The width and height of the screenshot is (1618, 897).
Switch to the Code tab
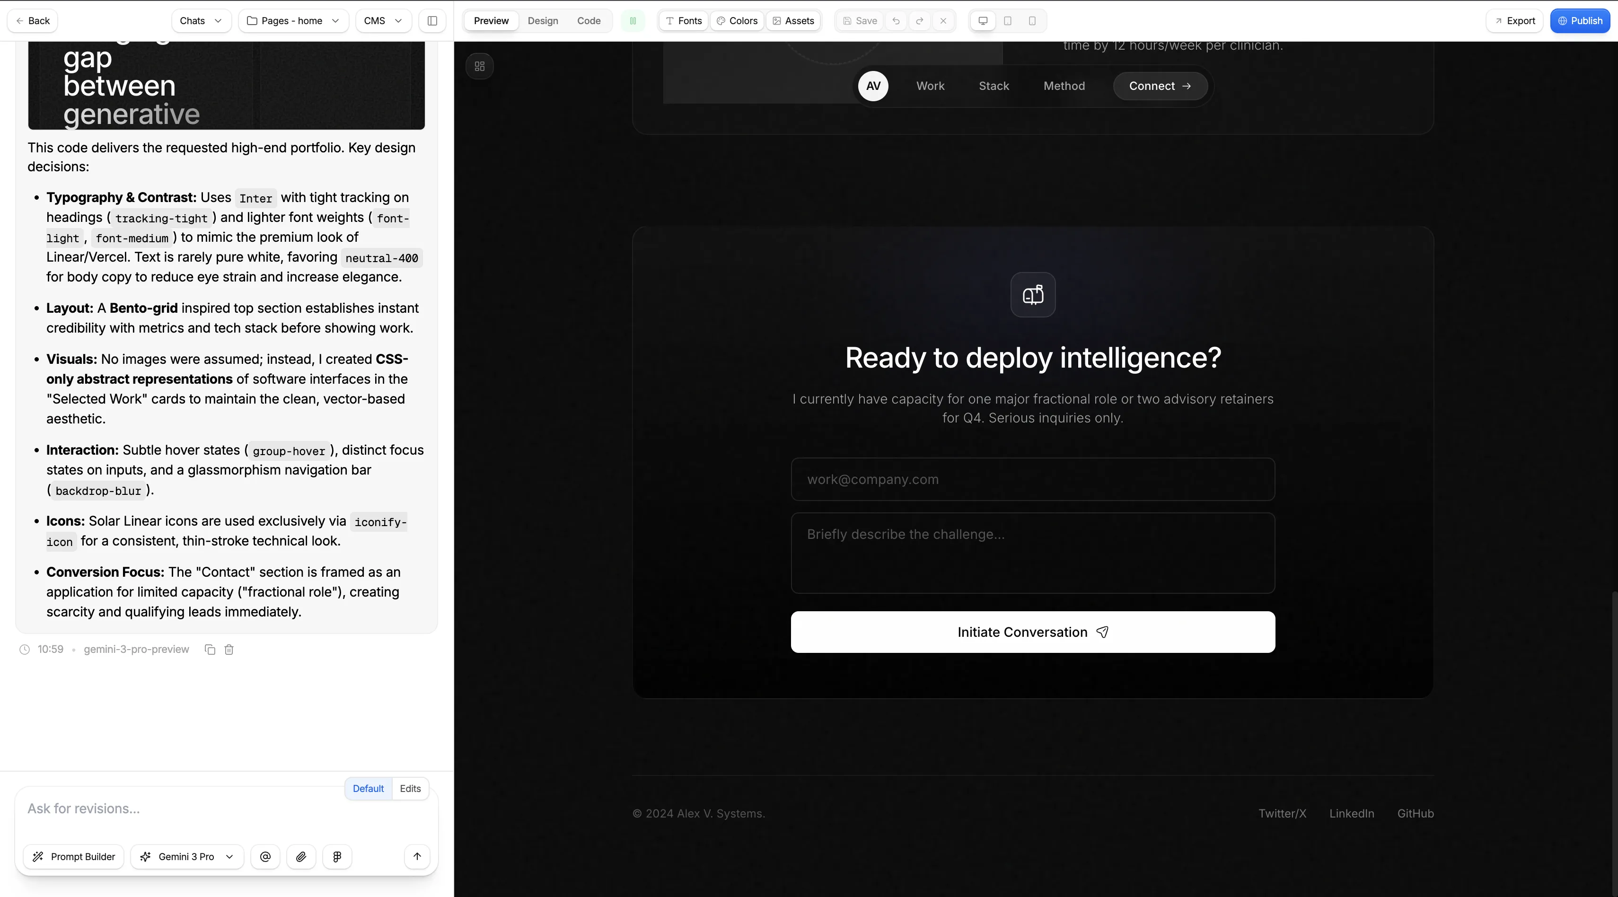click(x=589, y=21)
